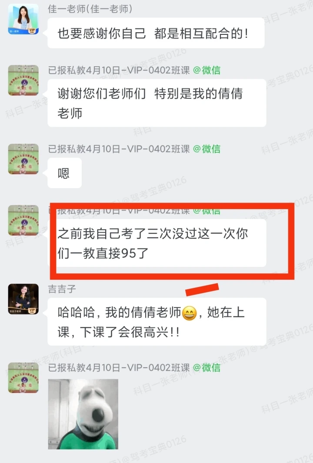The height and width of the screenshot is (463, 313).
Task: Open the green avatar beside the dog sticker
Action: click(x=23, y=378)
